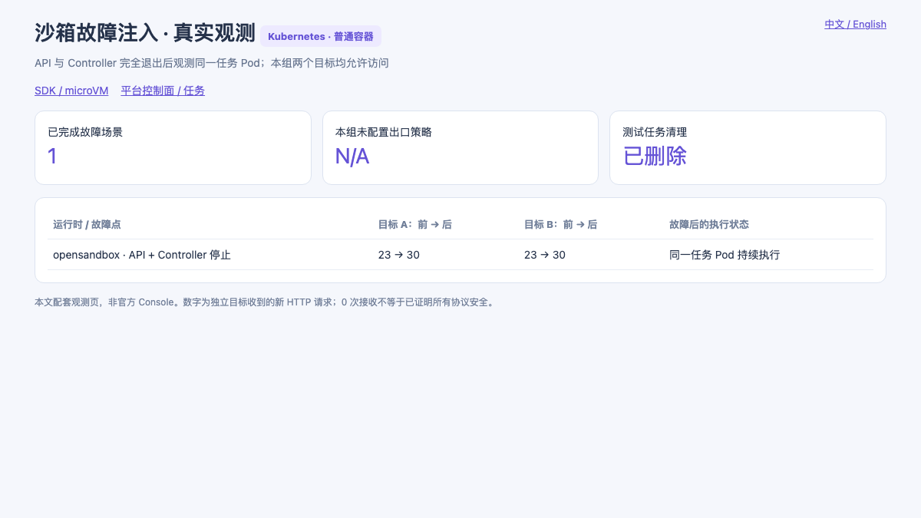Viewport: 921px width, 518px height.
Task: Click the value 1 in 已完成故障场景 card
Action: pos(52,157)
